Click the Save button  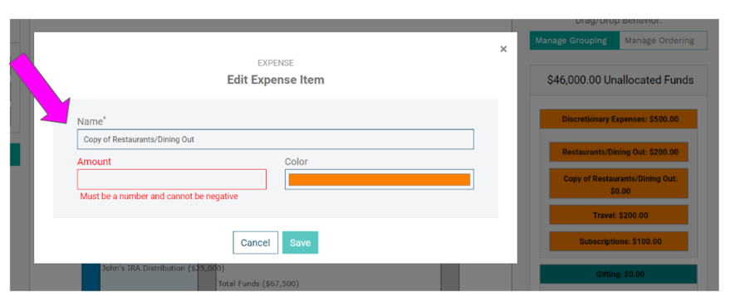pyautogui.click(x=301, y=243)
